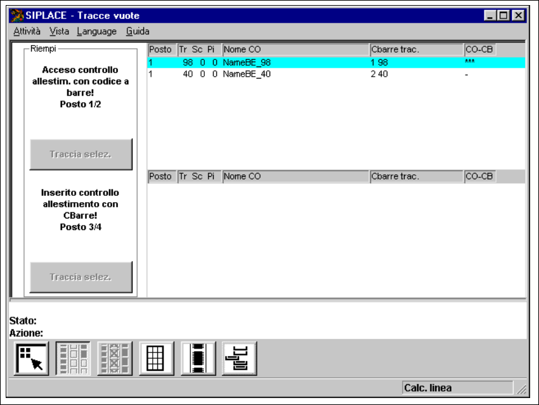Viewport: 539px width, 405px height.
Task: Click the selection arrow tool icon
Action: point(31,358)
